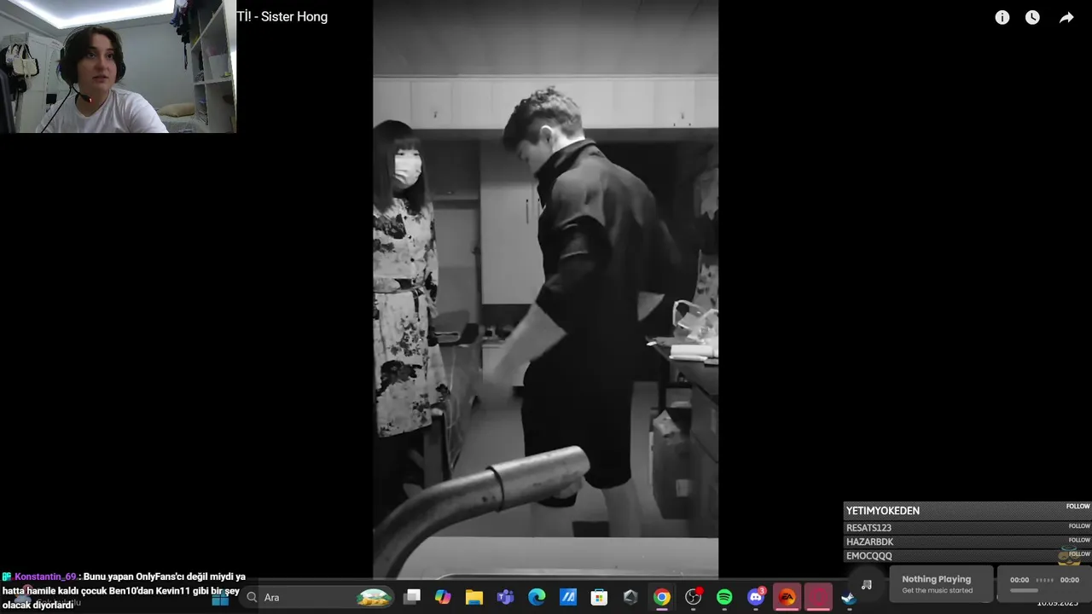Click the Konstantin_69 chat username

[45, 576]
